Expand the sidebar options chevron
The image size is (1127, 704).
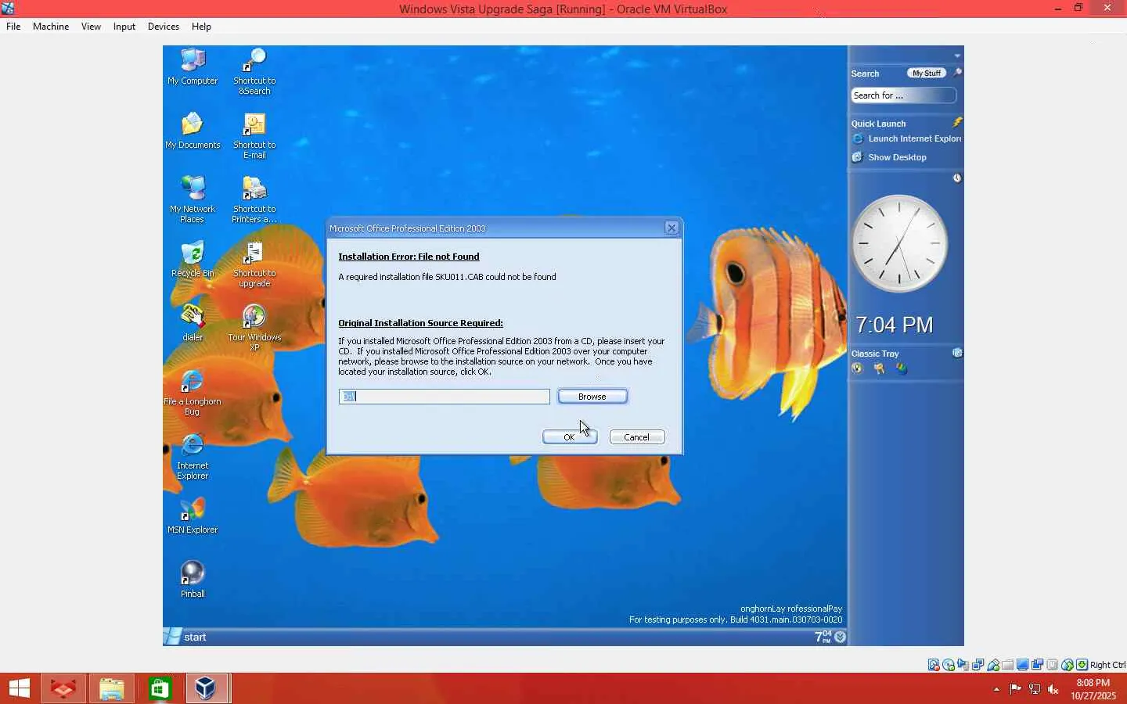click(x=957, y=56)
